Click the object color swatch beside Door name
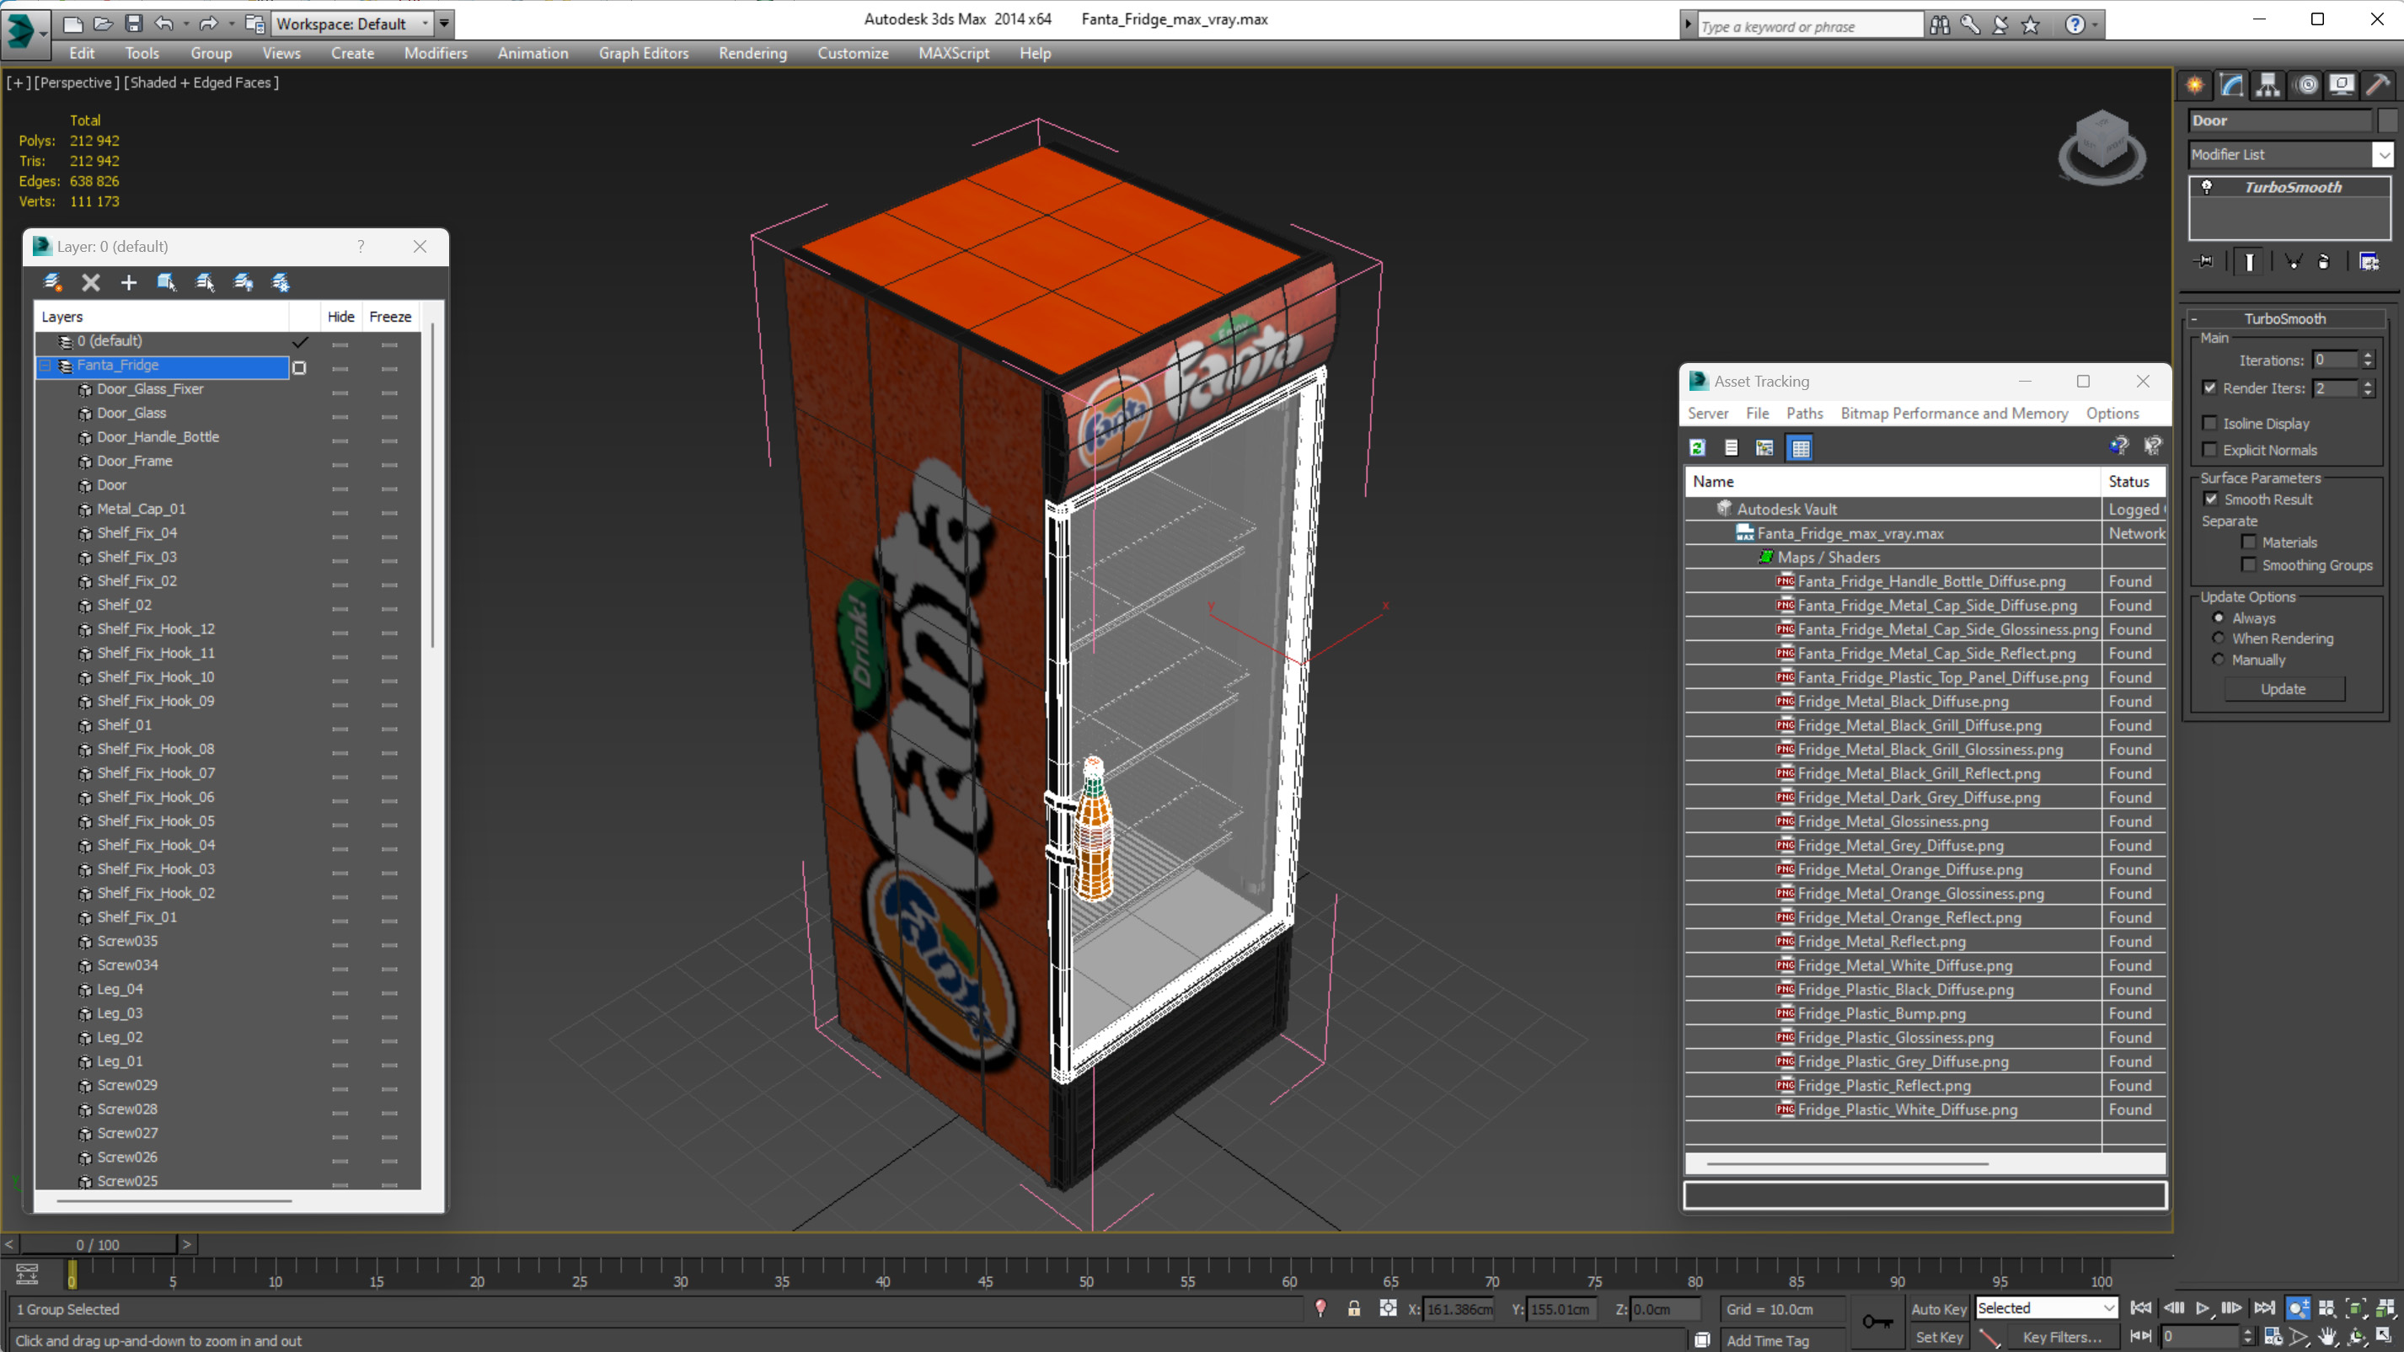The height and width of the screenshot is (1352, 2404). [x=2388, y=120]
